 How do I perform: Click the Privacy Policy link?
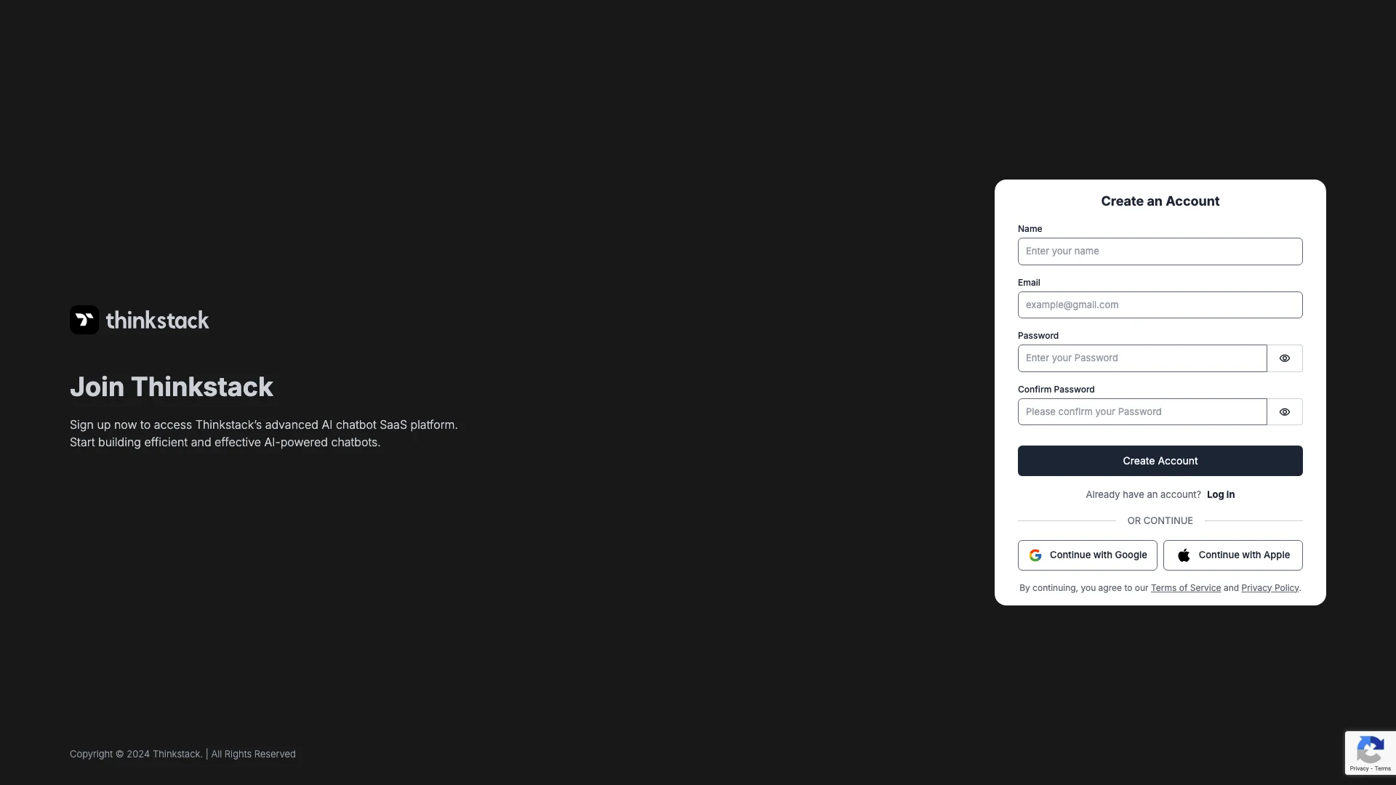coord(1269,589)
